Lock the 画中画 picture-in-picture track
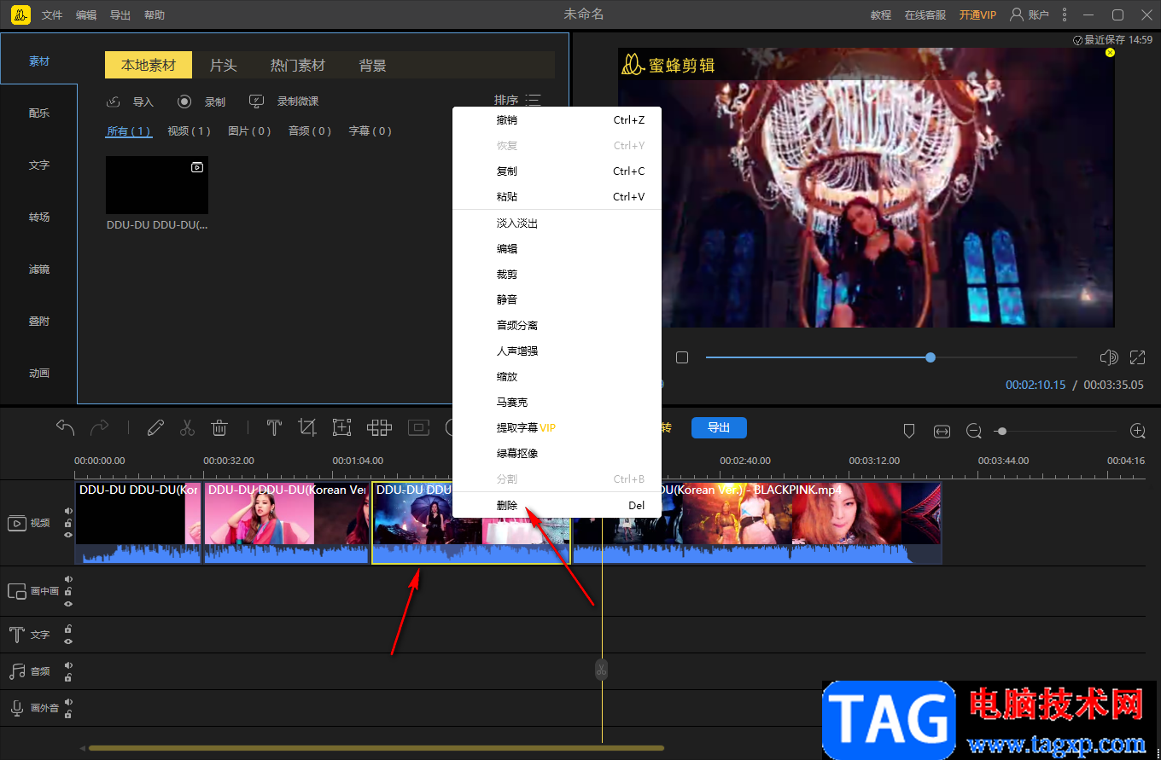This screenshot has width=1161, height=760. tap(68, 591)
